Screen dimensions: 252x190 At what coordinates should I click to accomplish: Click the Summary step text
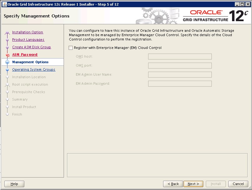[20, 99]
